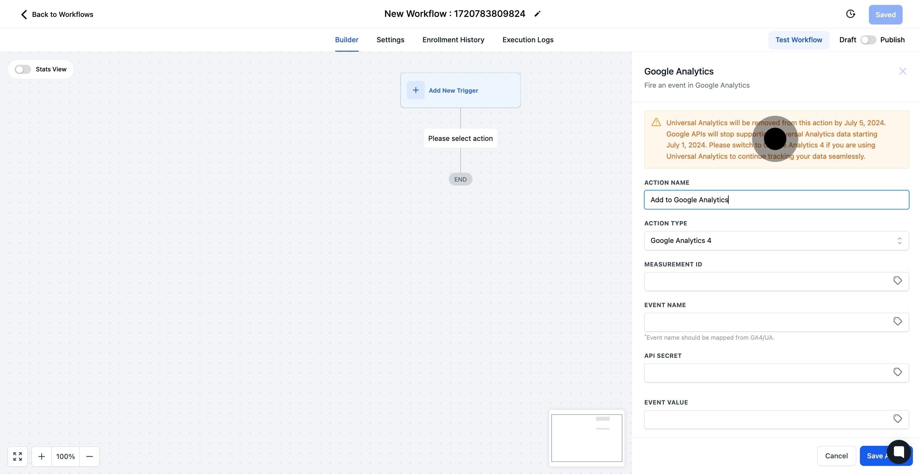Switch to the Settings tab
This screenshot has width=921, height=474.
point(390,40)
